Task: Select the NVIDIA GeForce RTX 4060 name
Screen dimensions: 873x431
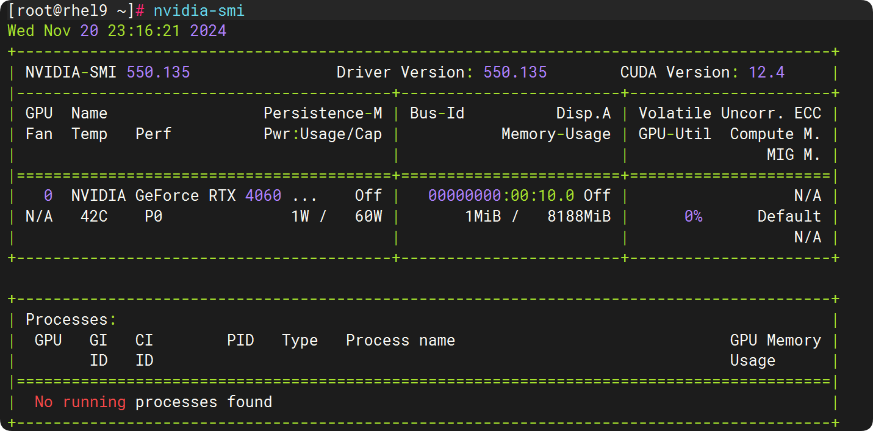Action: point(176,195)
